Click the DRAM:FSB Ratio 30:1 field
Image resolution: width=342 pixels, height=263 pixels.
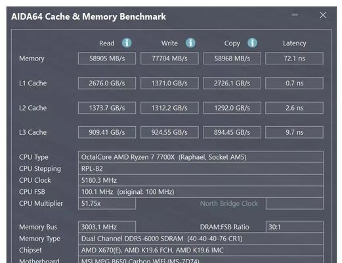(x=295, y=227)
